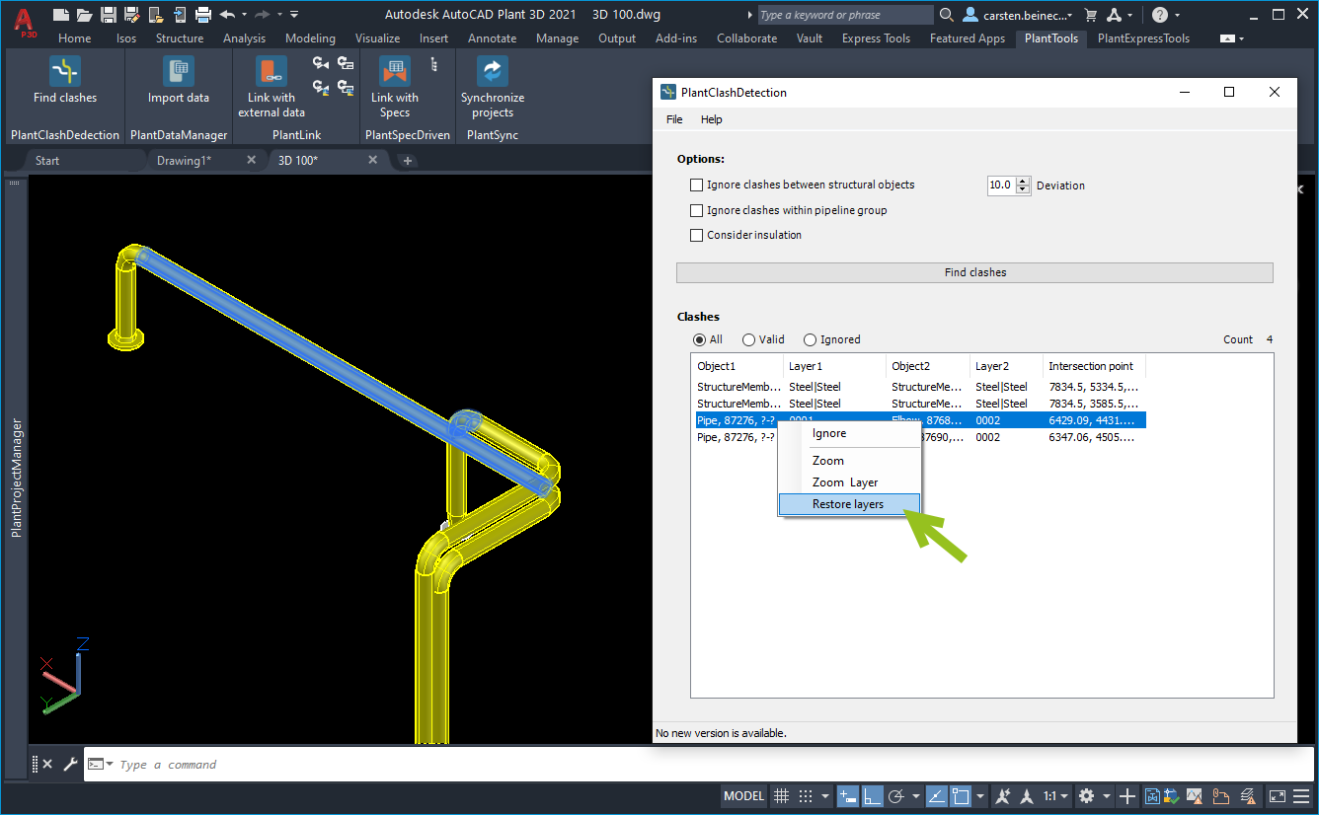
Task: Choose Restore layers in context menu
Action: click(x=850, y=504)
